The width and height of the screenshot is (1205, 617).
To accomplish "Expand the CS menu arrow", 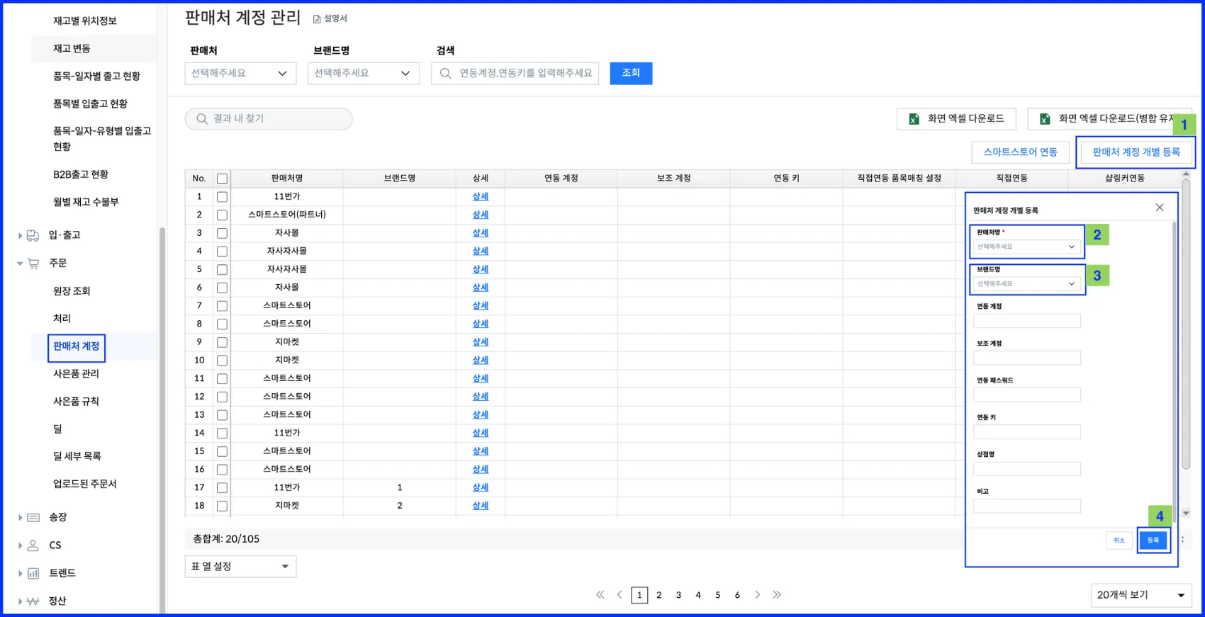I will click(x=20, y=545).
